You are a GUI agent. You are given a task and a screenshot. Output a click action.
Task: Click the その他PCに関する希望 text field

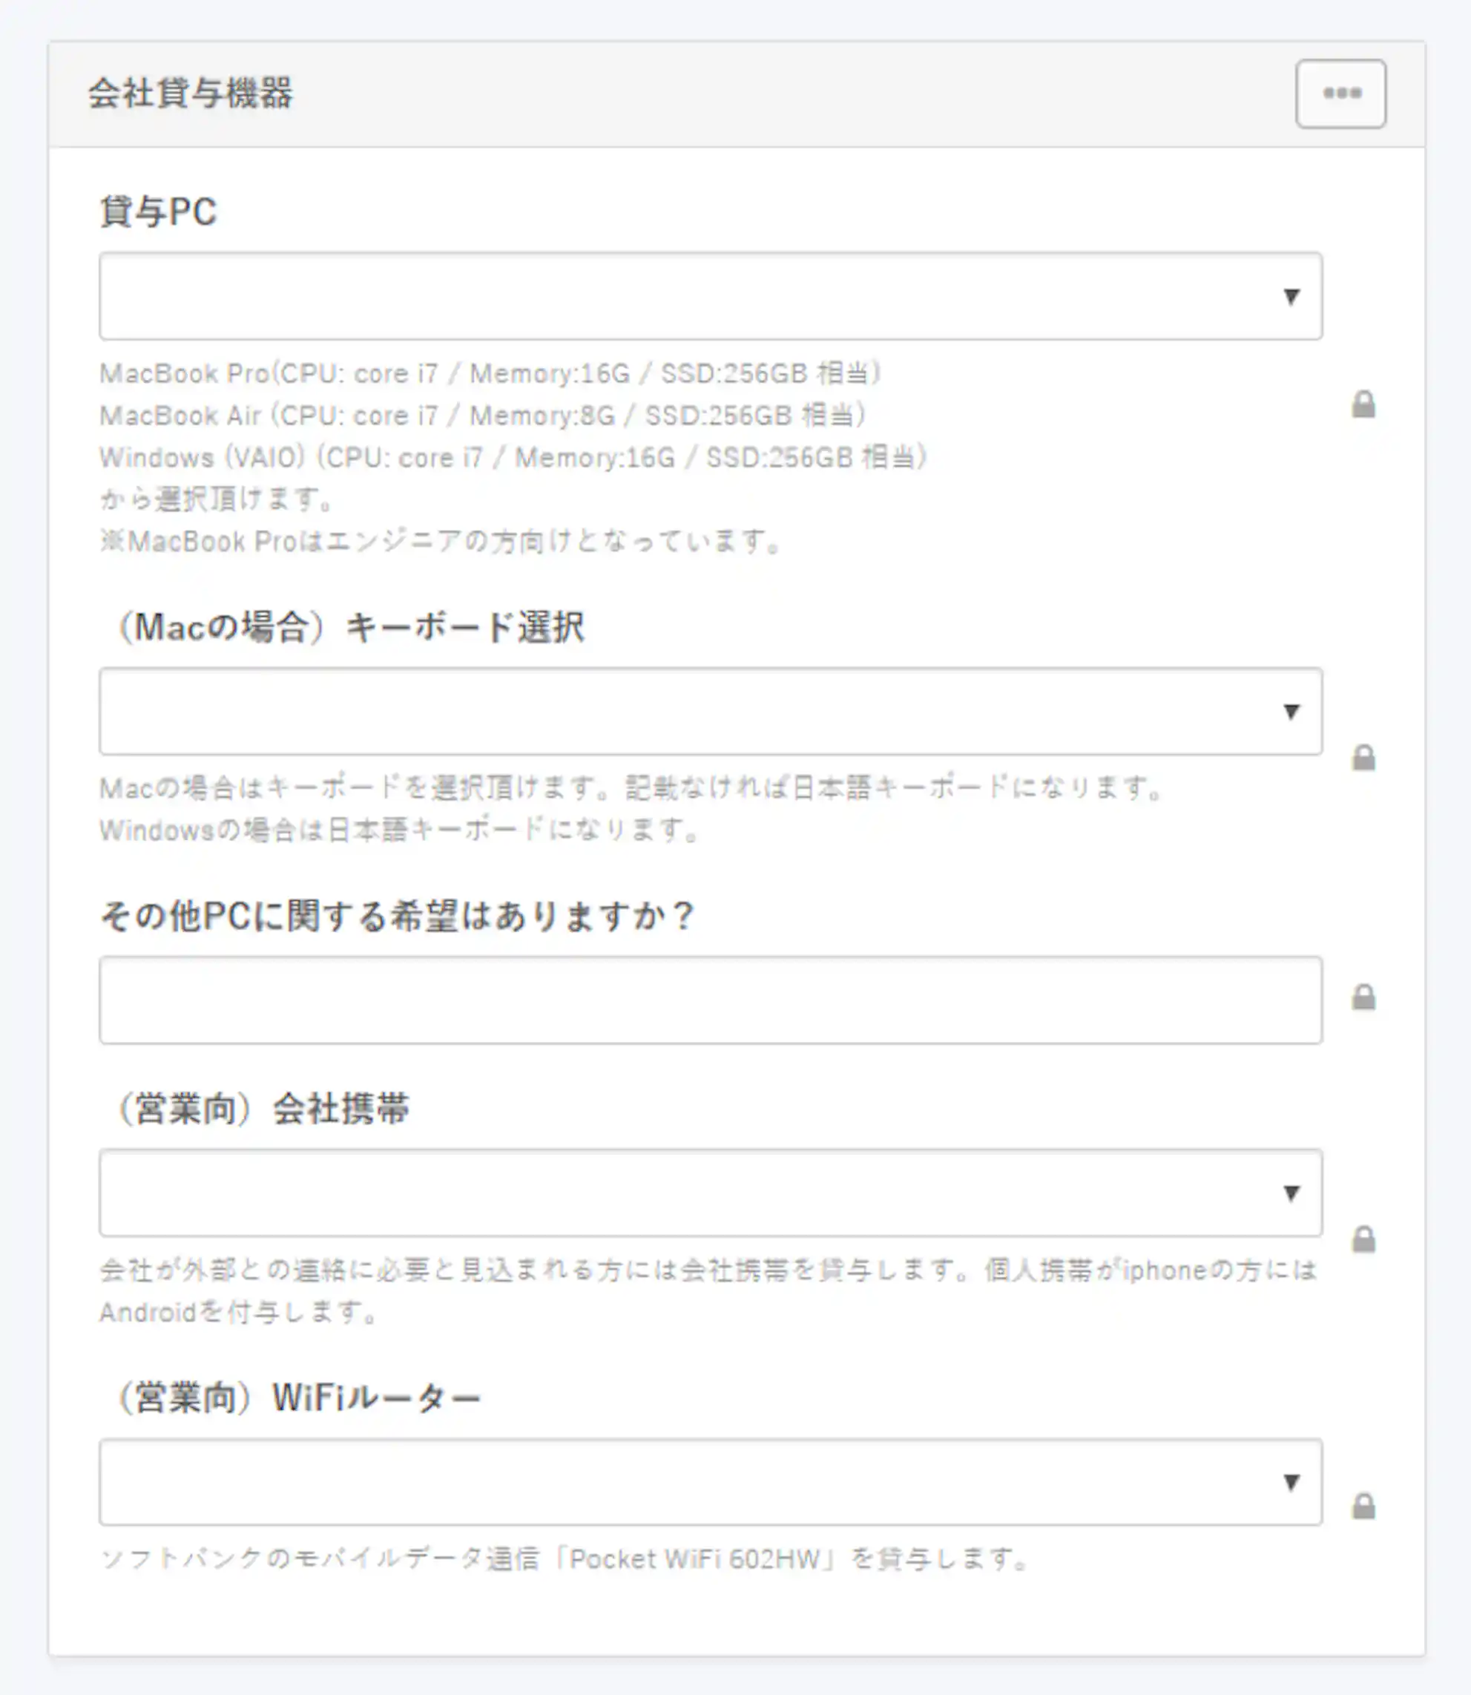pos(710,1000)
